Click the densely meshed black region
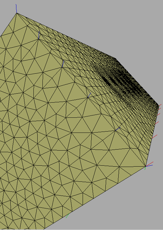The height and width of the screenshot is (230, 163). (125, 82)
